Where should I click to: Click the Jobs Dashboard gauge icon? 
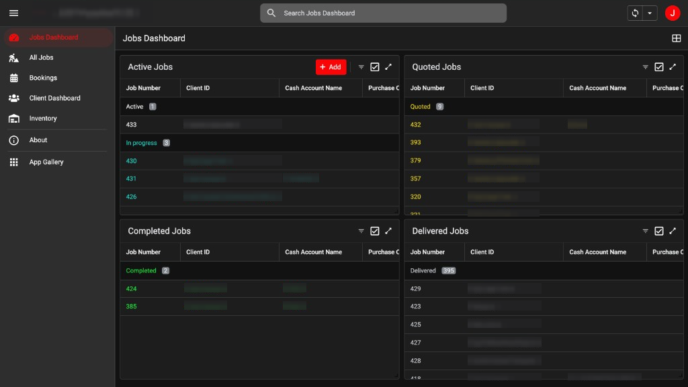tap(14, 38)
